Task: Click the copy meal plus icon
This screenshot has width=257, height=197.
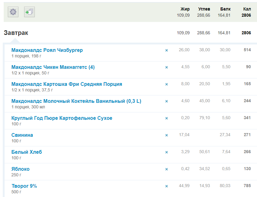Action: 30,12
